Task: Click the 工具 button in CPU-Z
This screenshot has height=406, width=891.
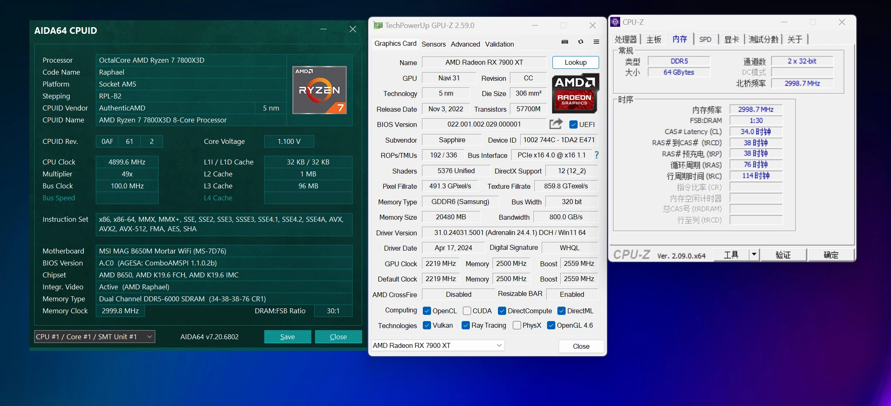Action: click(731, 255)
